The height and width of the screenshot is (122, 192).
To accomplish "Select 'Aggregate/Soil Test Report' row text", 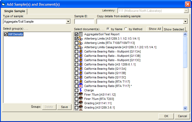I will tap(102, 34).
